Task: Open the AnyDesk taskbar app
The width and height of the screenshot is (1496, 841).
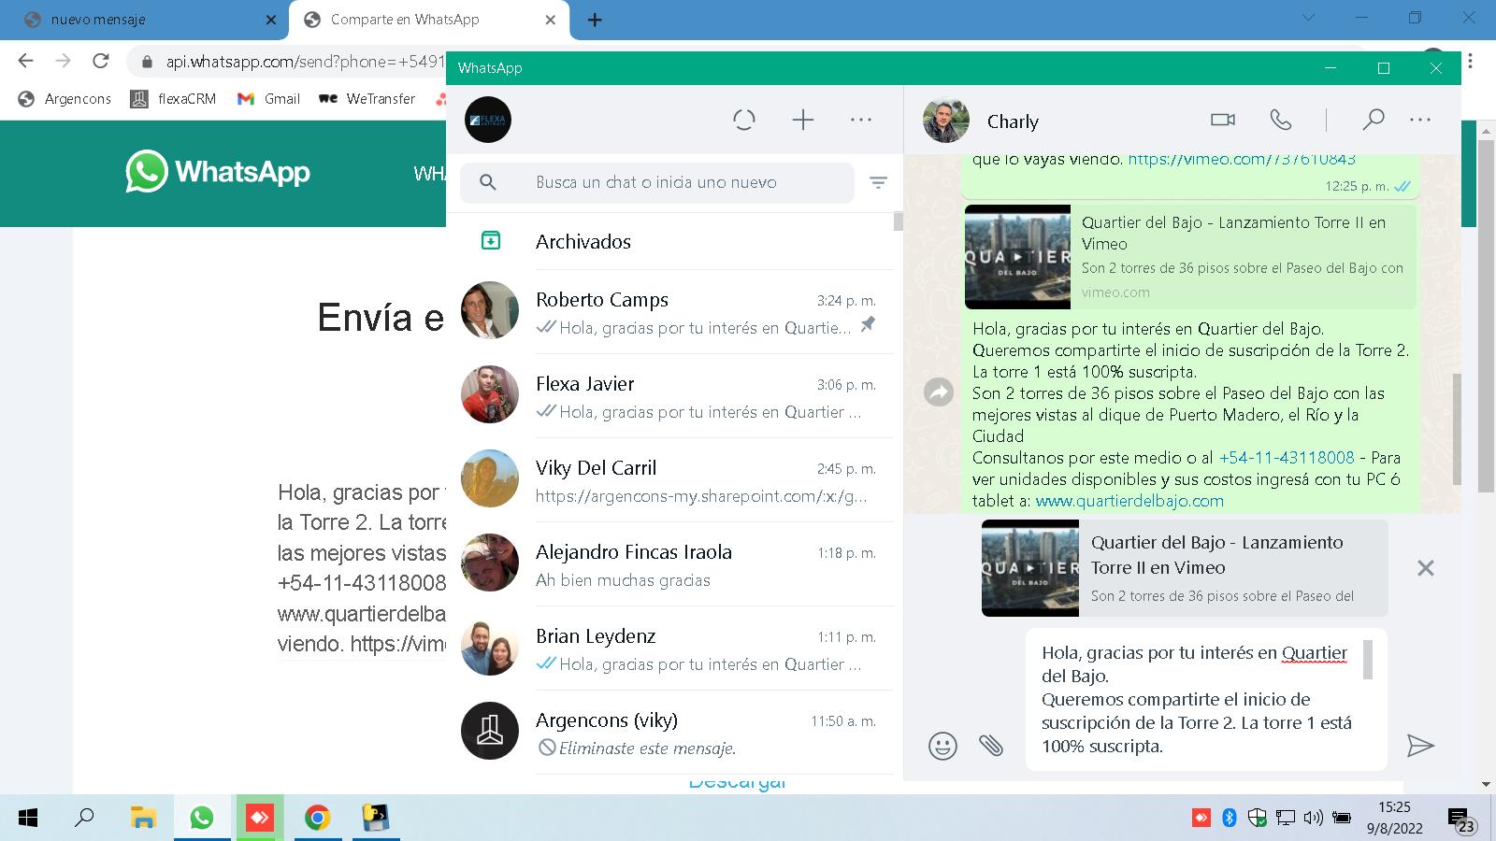Action: (259, 818)
